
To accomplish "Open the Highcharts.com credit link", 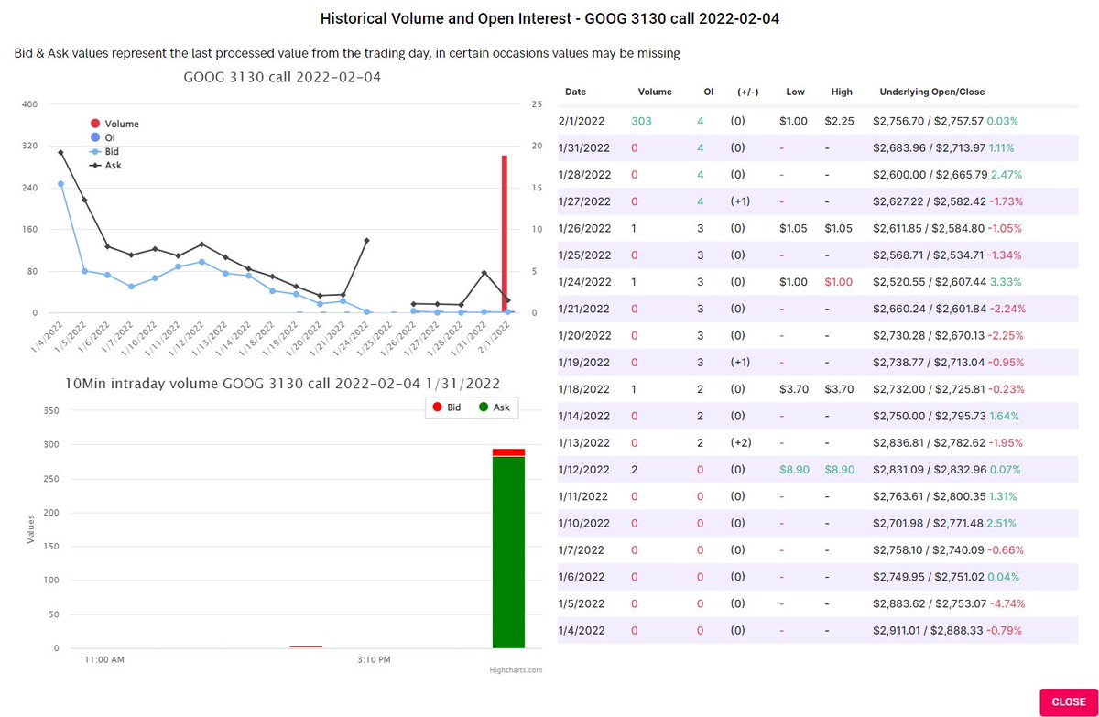I will [x=517, y=670].
